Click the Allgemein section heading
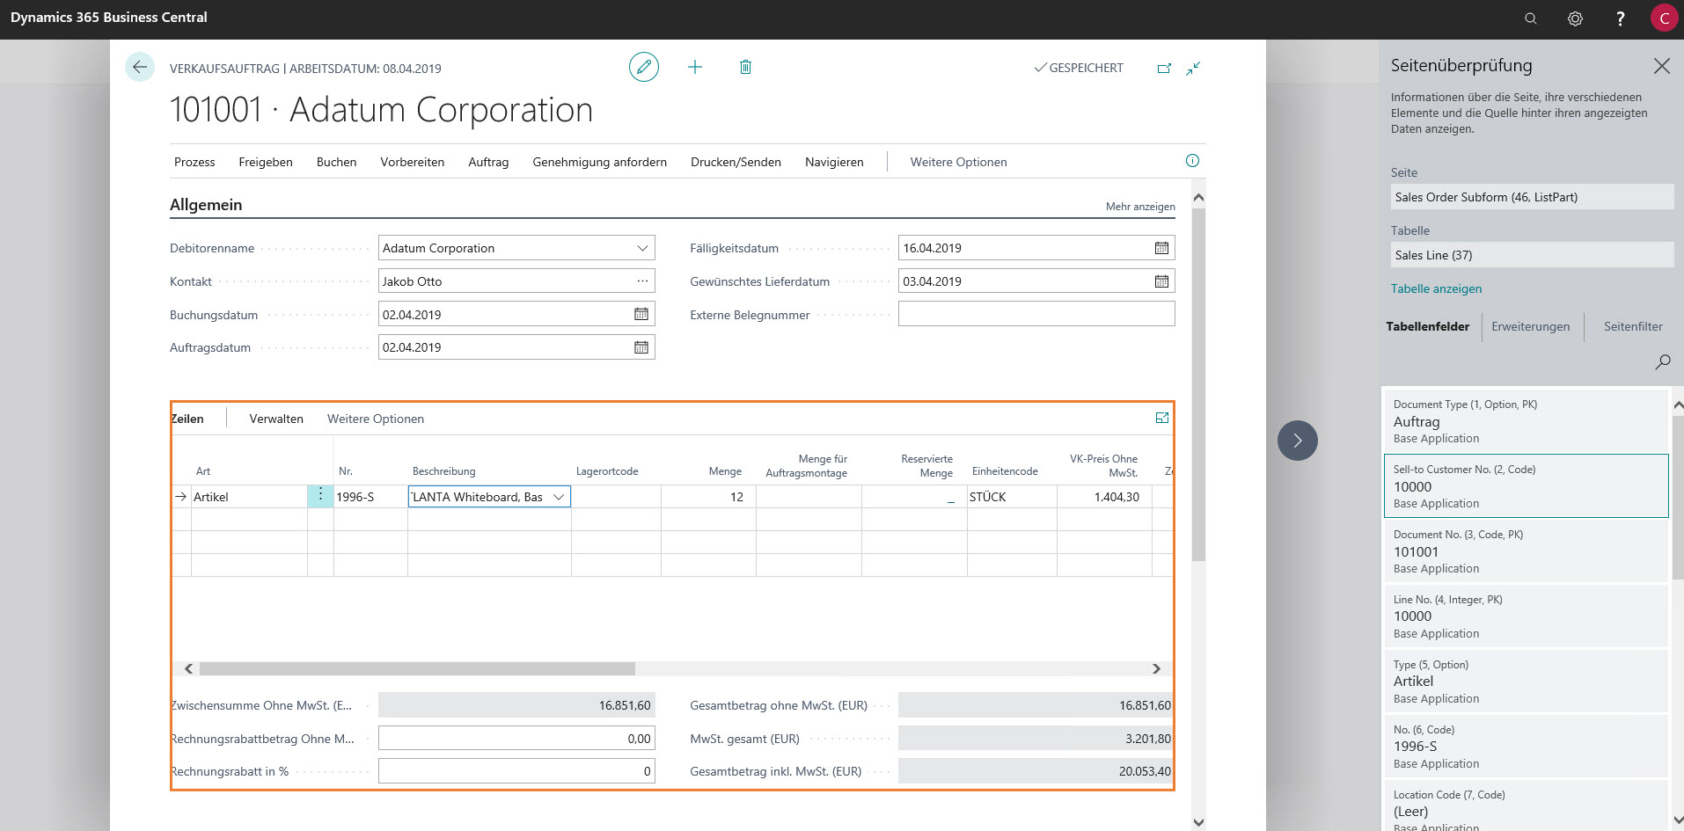The height and width of the screenshot is (831, 1684). tap(206, 205)
